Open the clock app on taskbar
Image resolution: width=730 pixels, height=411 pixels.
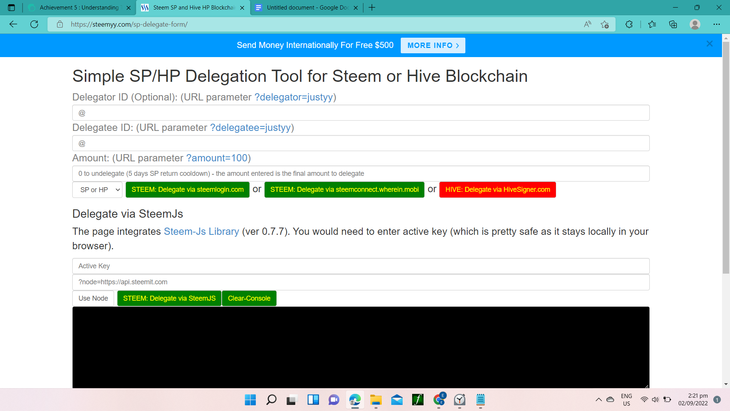click(460, 400)
